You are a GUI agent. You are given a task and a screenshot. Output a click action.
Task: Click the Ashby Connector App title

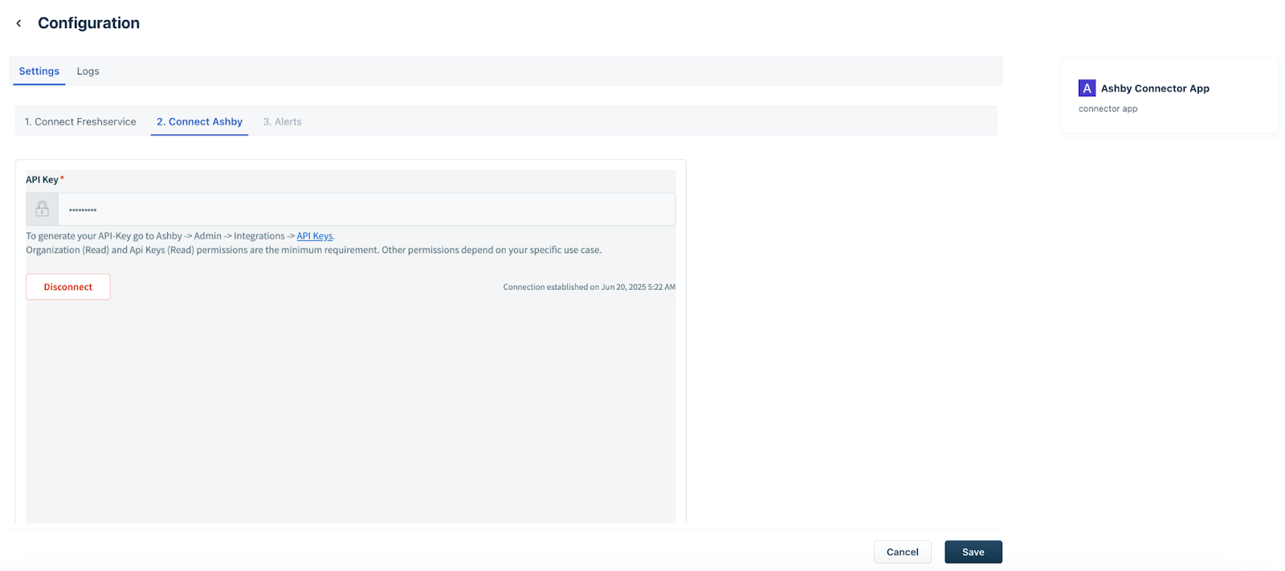pyautogui.click(x=1155, y=88)
